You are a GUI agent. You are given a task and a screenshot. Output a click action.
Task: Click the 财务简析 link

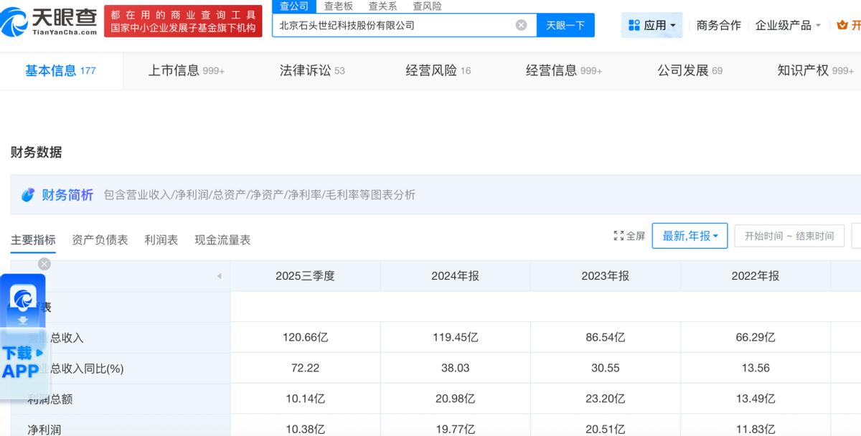coord(67,195)
